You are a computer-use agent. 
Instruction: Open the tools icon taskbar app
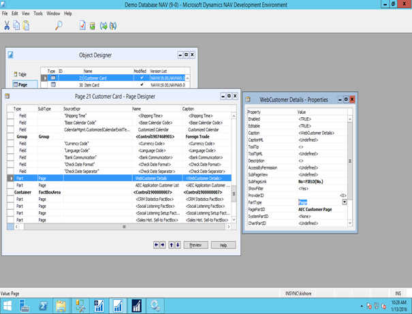(80, 306)
